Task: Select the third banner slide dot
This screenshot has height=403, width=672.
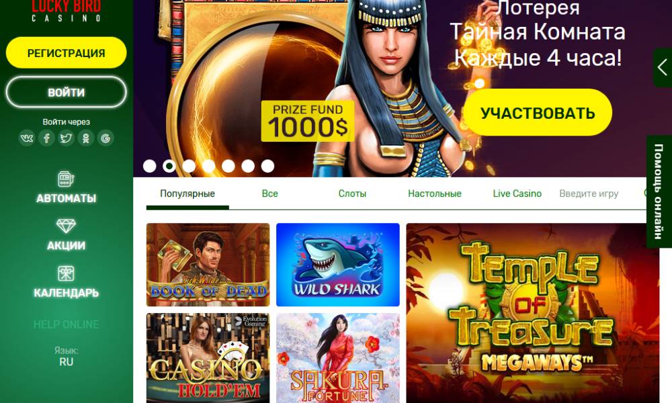Action: click(189, 166)
